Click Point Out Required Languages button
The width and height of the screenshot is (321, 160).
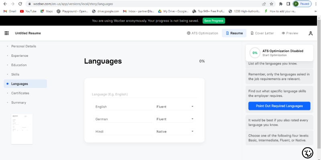279,106
